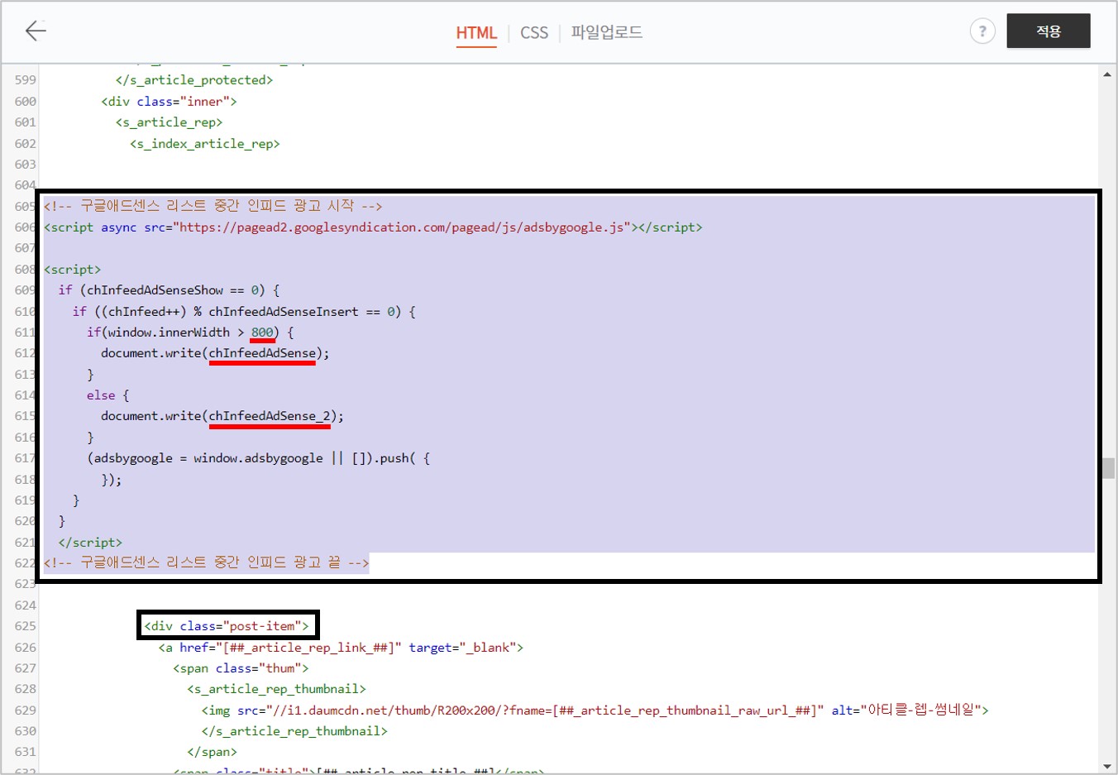Open the 파일업로드 tab
This screenshot has width=1118, height=775.
pos(606,32)
